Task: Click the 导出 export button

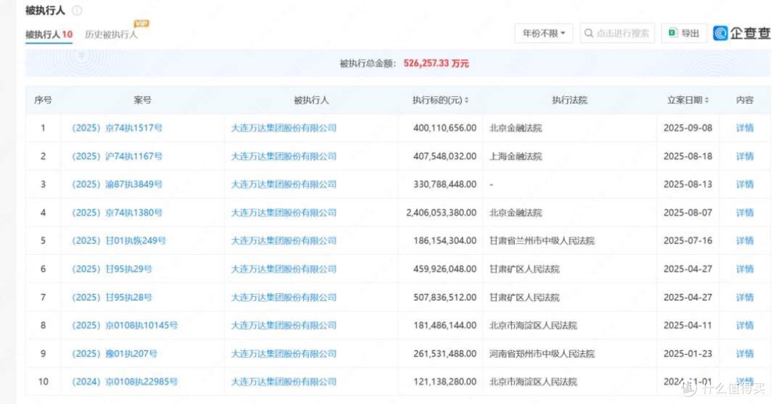Action: coord(684,34)
